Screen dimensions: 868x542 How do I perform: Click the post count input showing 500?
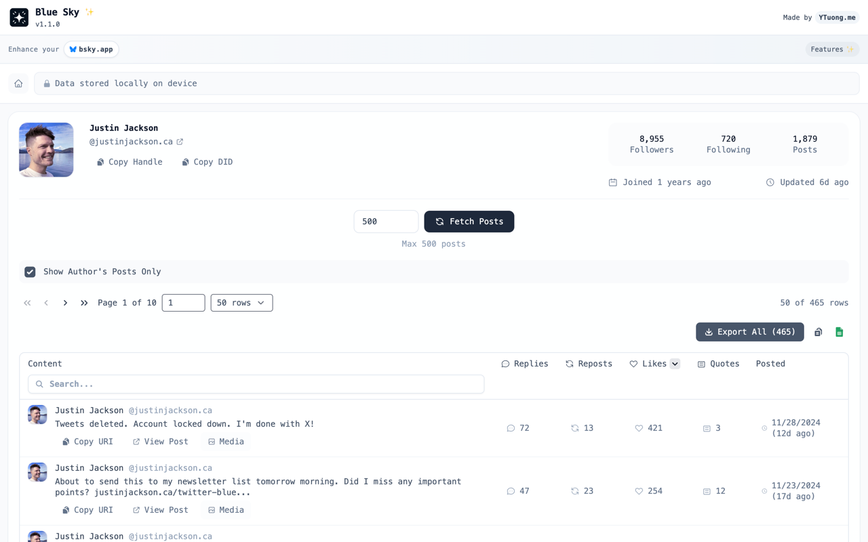(x=386, y=222)
